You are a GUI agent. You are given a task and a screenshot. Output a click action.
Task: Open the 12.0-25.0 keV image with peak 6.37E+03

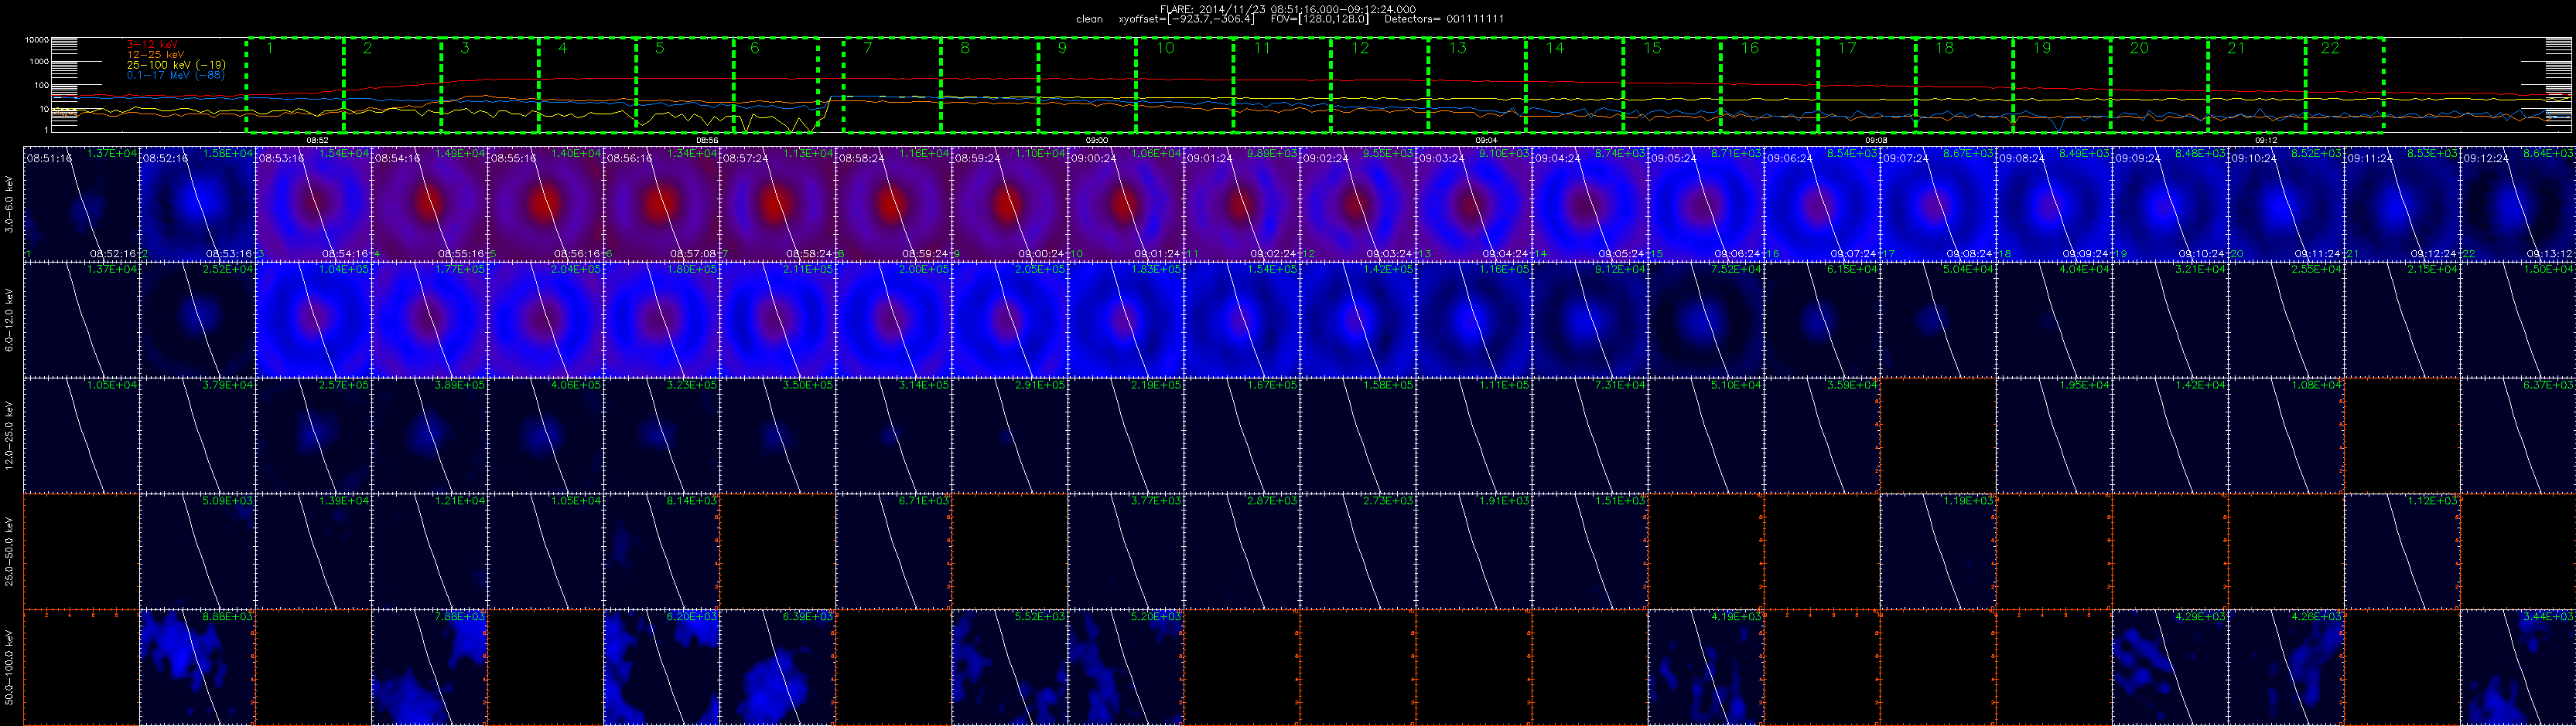tap(2517, 436)
